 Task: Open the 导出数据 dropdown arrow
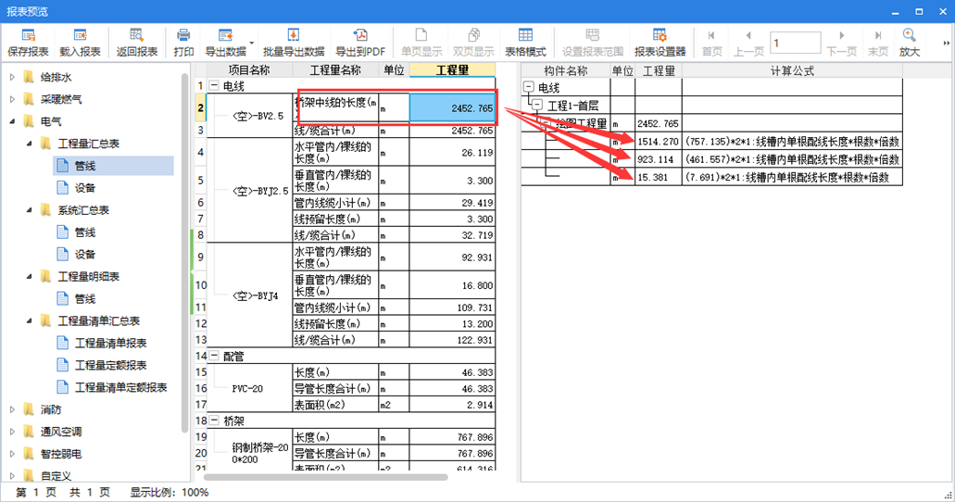[251, 43]
